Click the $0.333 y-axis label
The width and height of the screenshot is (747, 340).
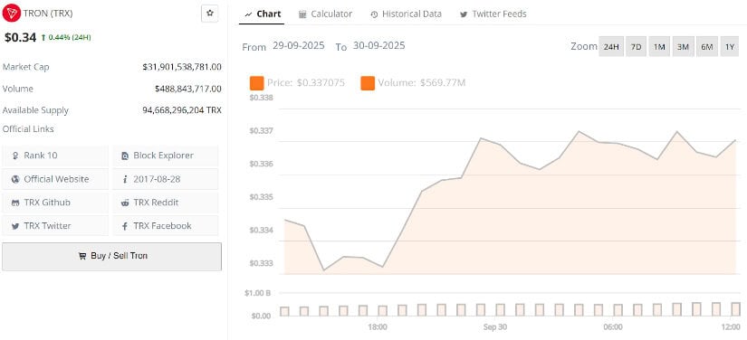[260, 263]
